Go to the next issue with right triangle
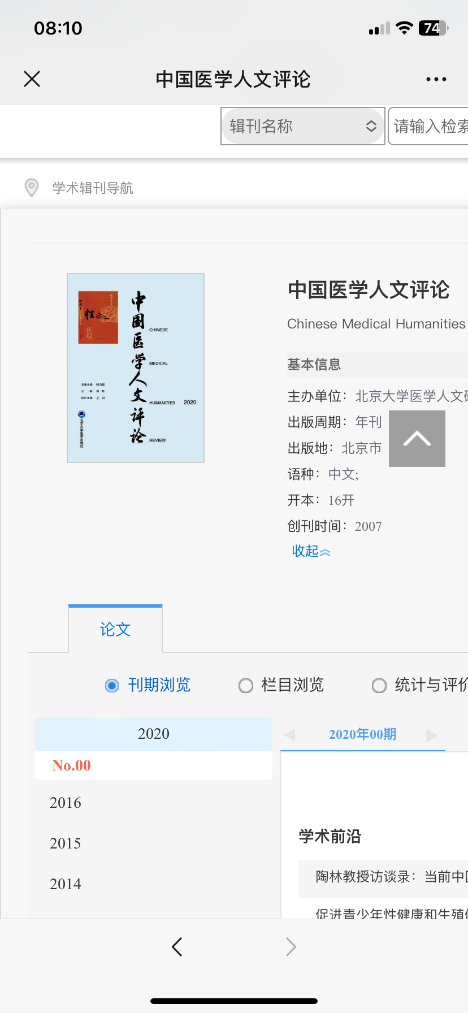The height and width of the screenshot is (1013, 468). pyautogui.click(x=432, y=735)
